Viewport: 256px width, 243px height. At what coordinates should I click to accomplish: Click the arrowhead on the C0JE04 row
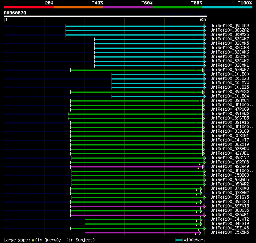click(x=205, y=96)
